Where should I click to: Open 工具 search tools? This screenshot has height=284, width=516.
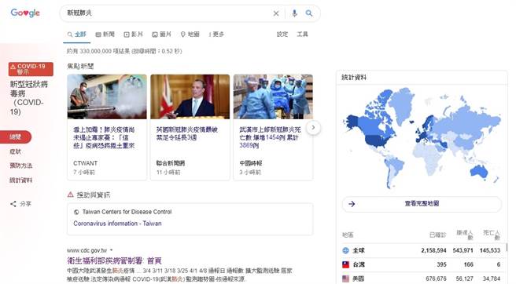point(302,35)
